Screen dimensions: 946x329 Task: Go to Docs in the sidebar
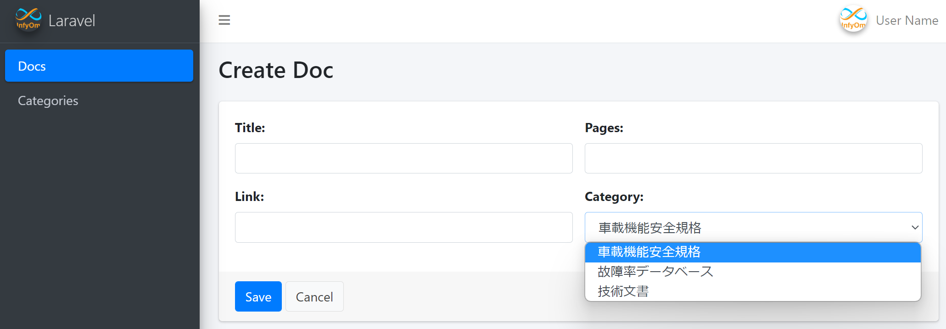[x=99, y=66]
